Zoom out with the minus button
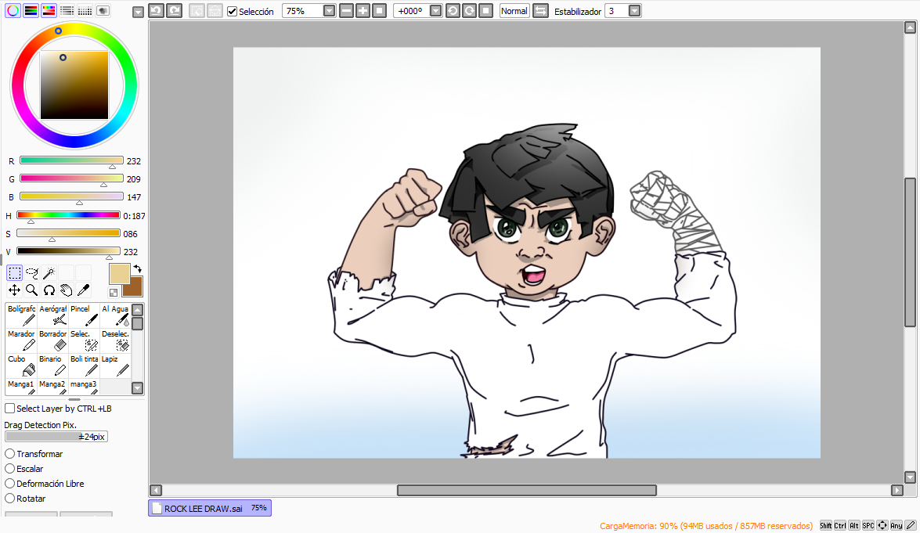This screenshot has width=920, height=533. (347, 10)
